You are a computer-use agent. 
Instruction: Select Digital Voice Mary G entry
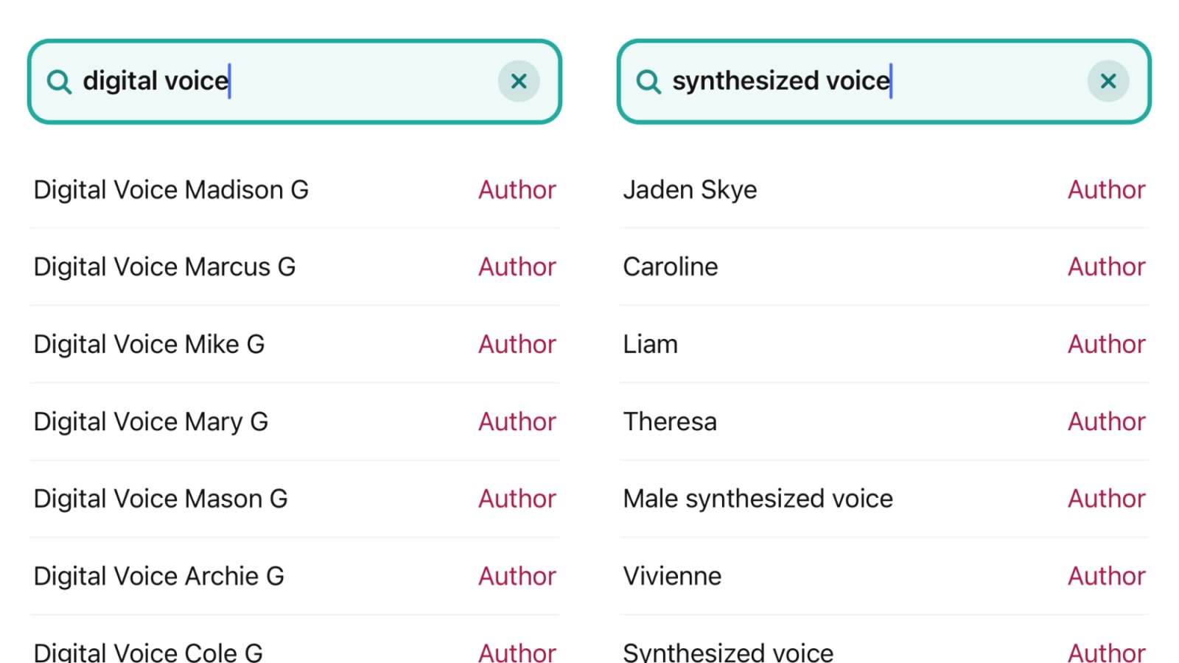pyautogui.click(x=151, y=421)
